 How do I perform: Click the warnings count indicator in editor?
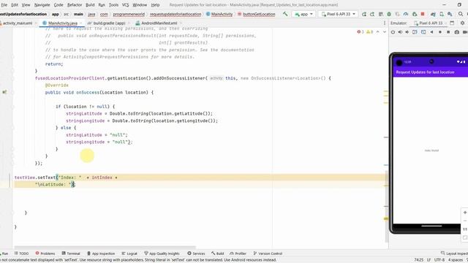369,32
